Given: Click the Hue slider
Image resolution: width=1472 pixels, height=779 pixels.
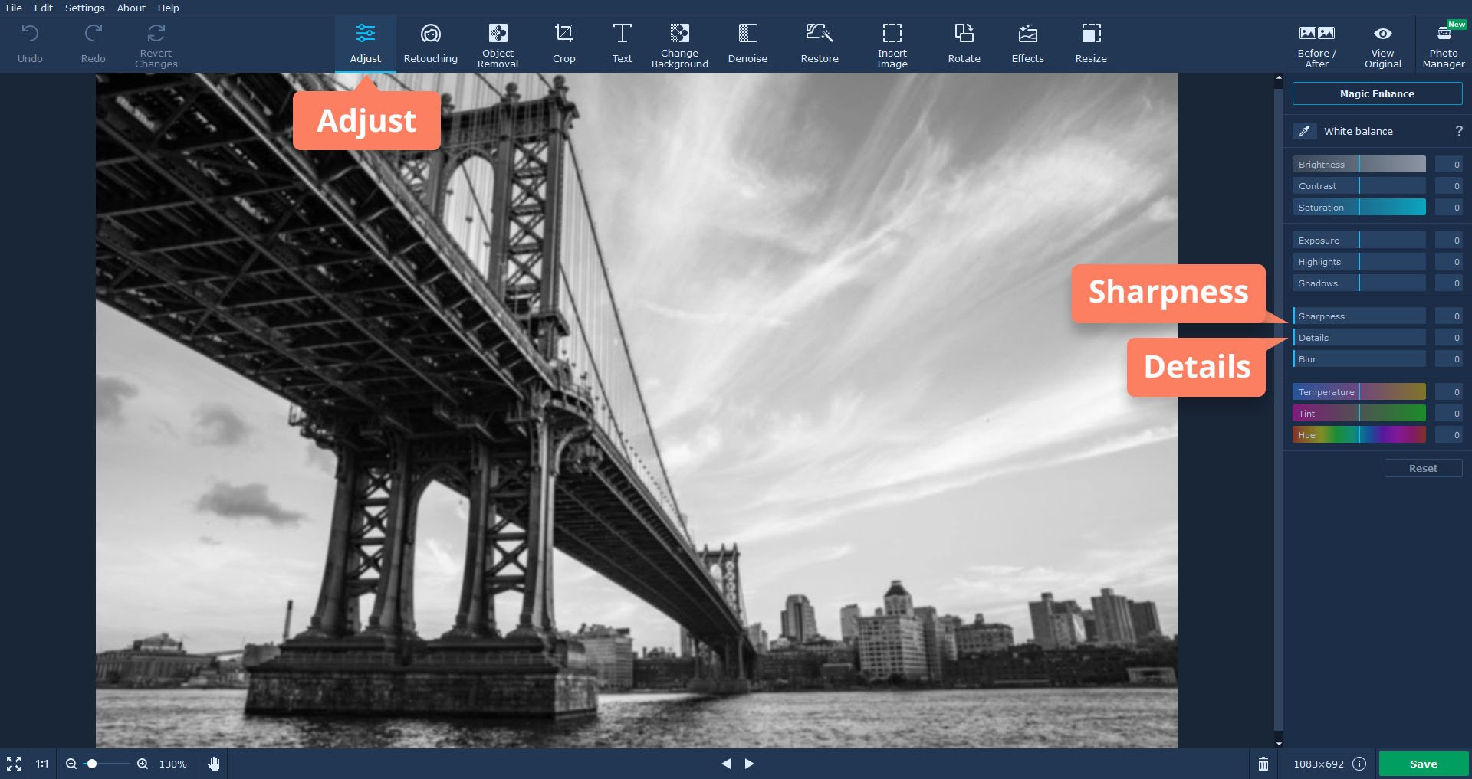Looking at the screenshot, I should coord(1359,435).
